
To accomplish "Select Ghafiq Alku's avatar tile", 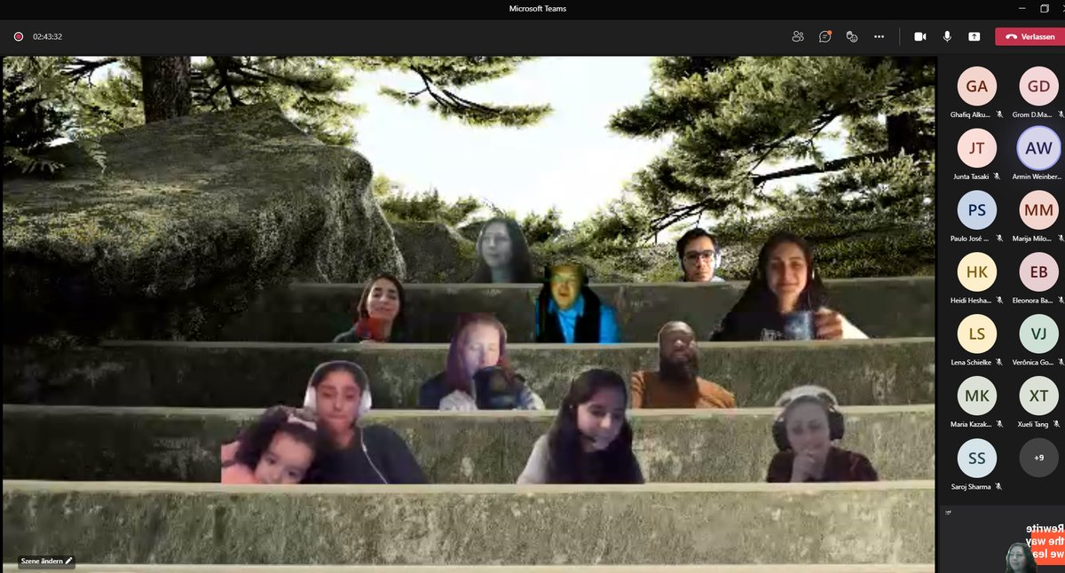I will tap(976, 86).
